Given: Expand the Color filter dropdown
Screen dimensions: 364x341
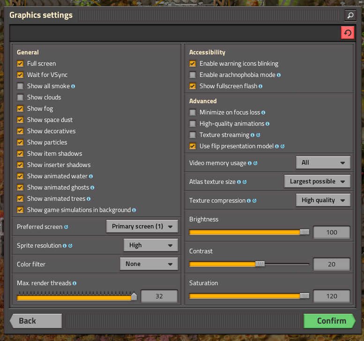Looking at the screenshot, I should (149, 264).
